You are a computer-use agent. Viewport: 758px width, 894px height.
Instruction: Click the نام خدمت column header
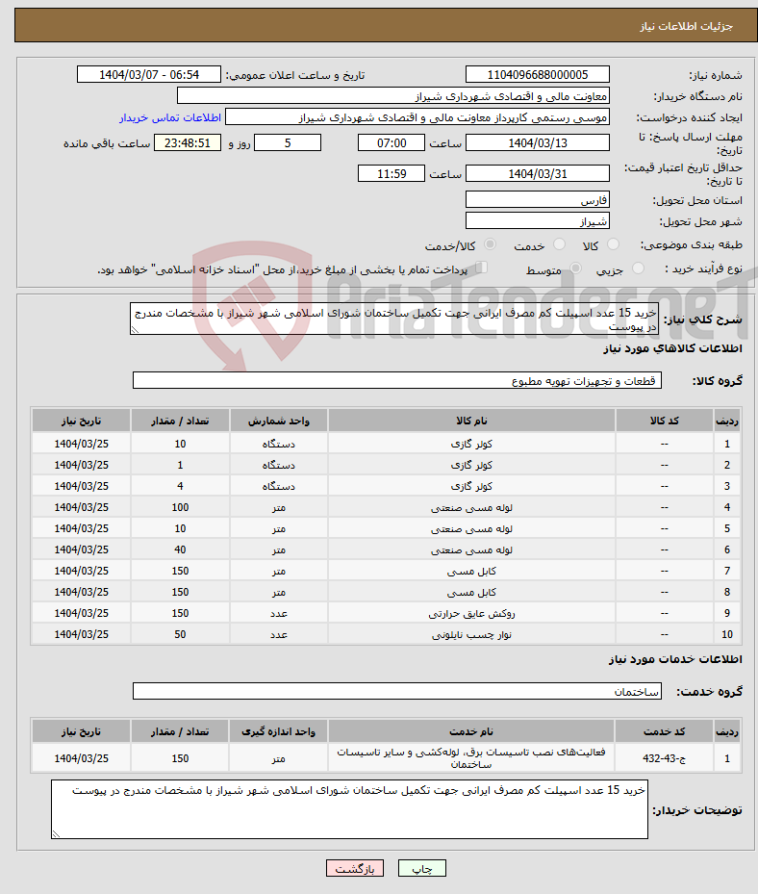(471, 731)
